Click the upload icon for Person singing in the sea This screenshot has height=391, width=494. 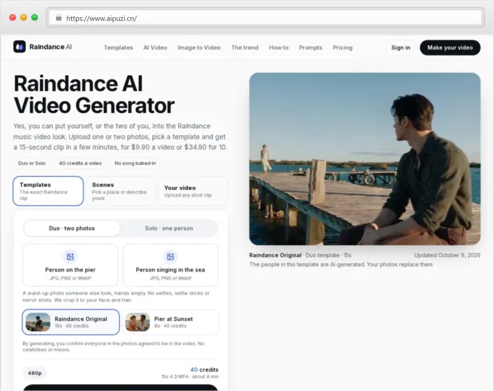click(x=170, y=257)
